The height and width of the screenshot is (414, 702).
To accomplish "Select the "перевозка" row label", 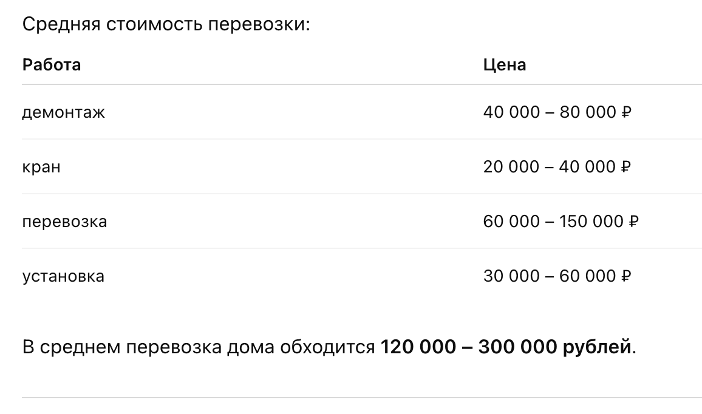I will 64,222.
